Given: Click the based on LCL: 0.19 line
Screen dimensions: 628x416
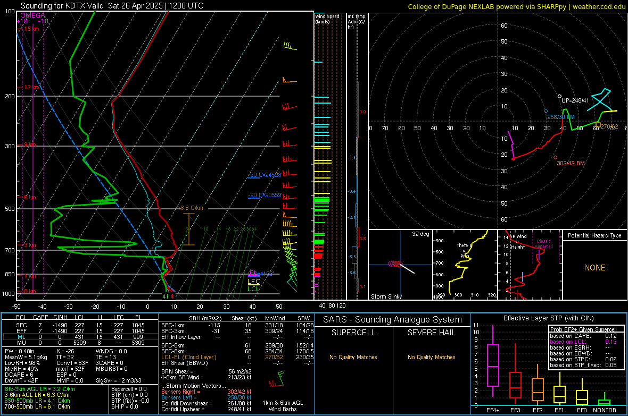Looking at the screenshot, I should [583, 342].
